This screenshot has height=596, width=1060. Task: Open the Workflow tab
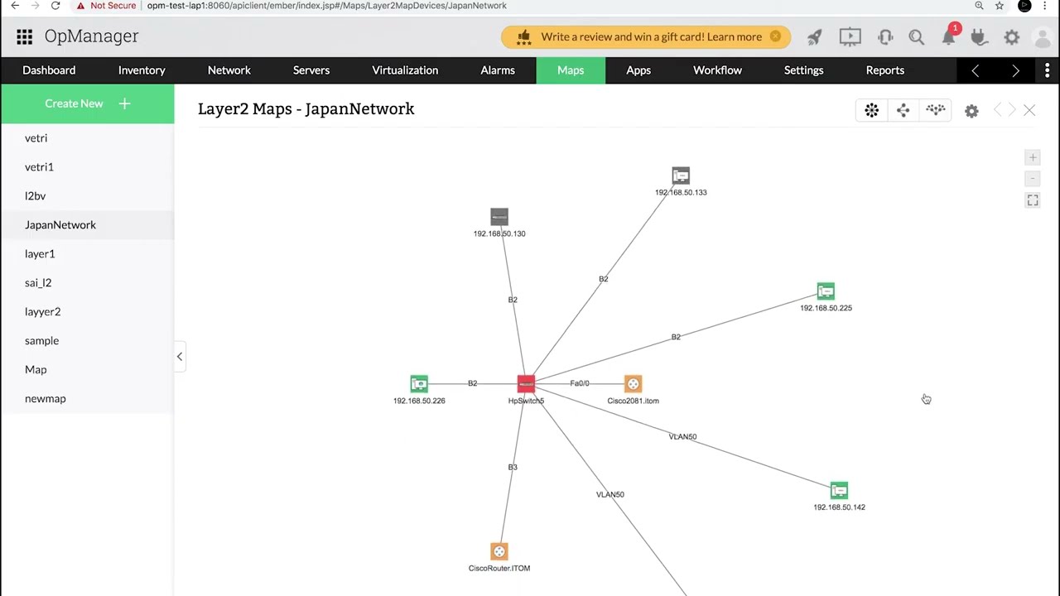tap(717, 70)
